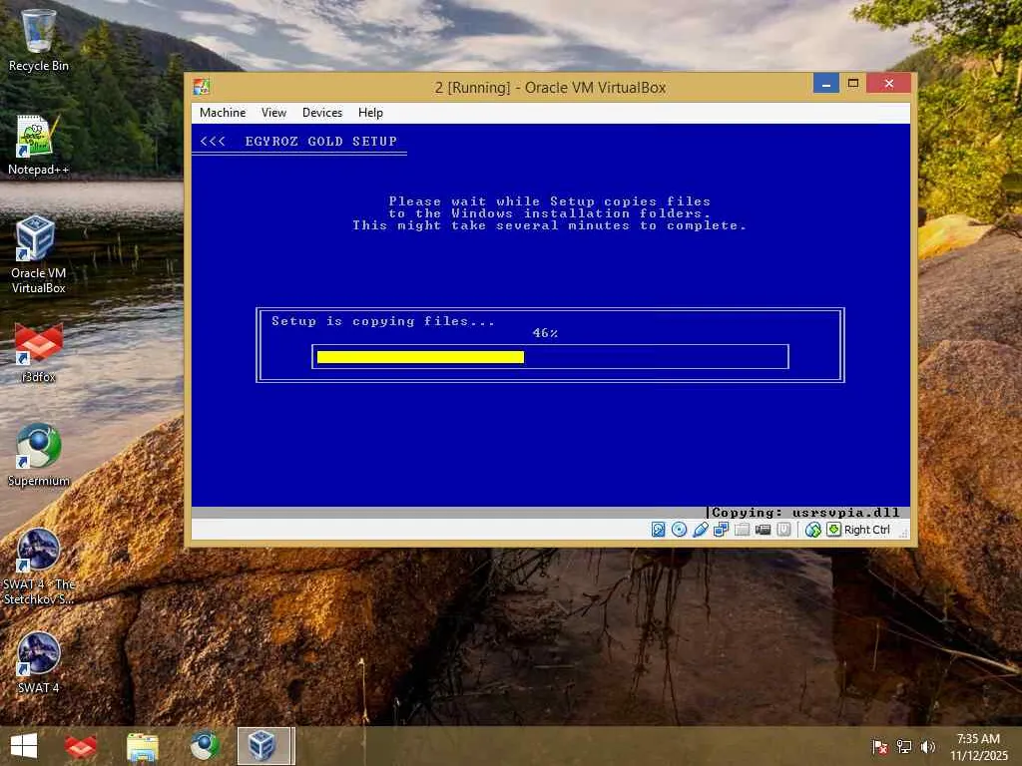The width and height of the screenshot is (1022, 766).
Task: Click the green keyboard capture arrow icon
Action: coord(833,529)
